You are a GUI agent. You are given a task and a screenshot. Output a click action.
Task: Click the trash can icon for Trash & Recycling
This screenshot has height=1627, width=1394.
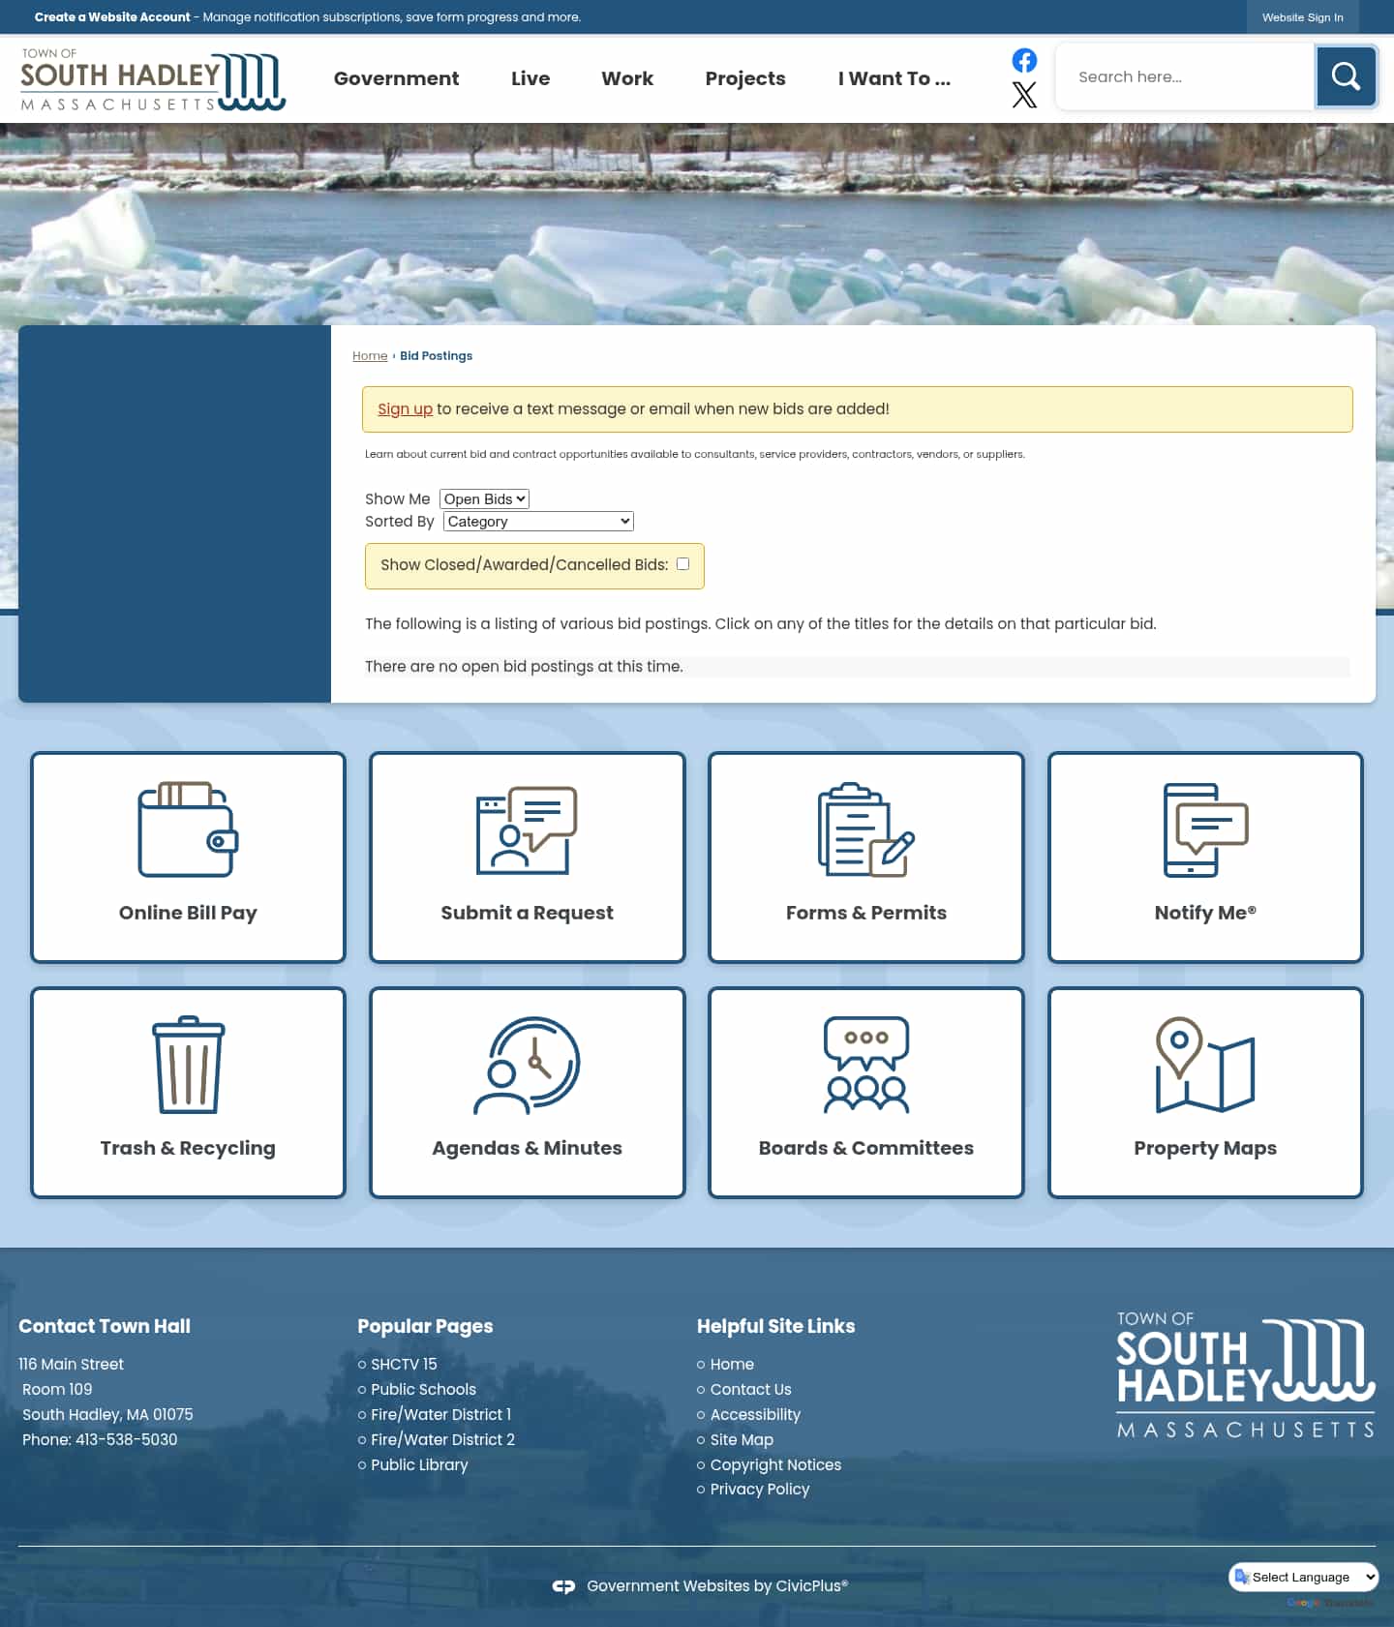click(188, 1065)
